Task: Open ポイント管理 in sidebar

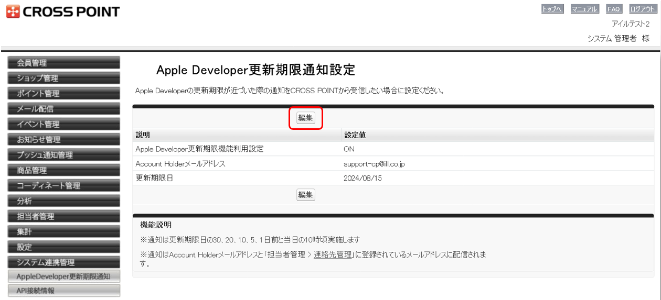Action: (x=64, y=94)
